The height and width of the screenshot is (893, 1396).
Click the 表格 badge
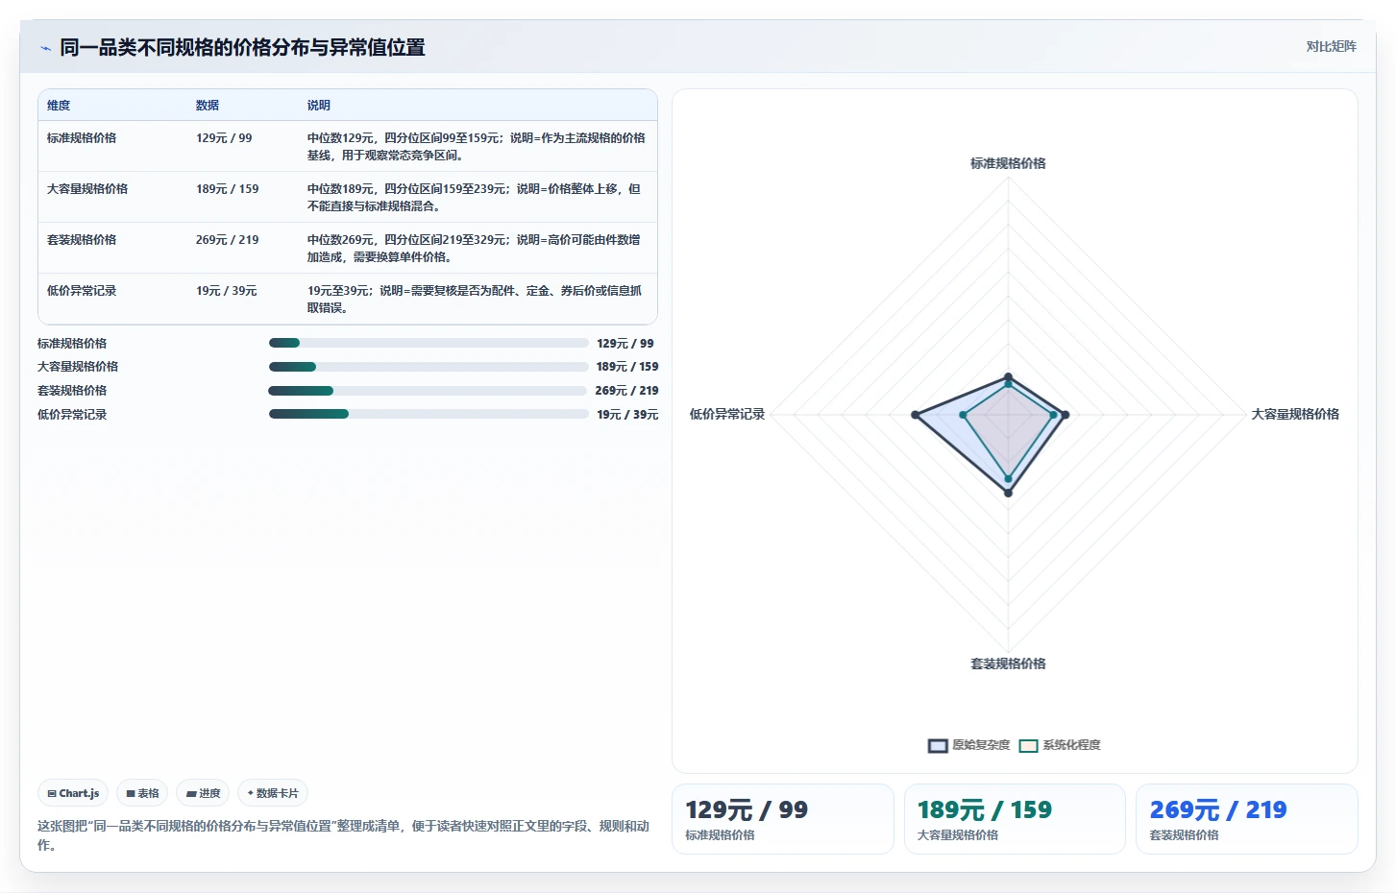(x=142, y=793)
